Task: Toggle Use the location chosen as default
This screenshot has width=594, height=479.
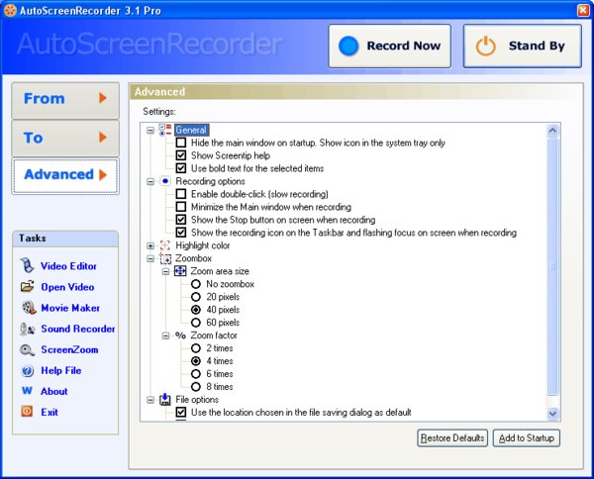Action: click(x=181, y=413)
